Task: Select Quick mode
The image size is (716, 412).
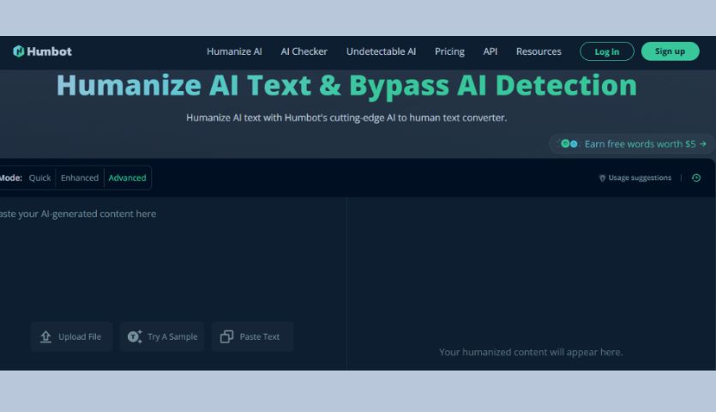Action: click(x=39, y=178)
